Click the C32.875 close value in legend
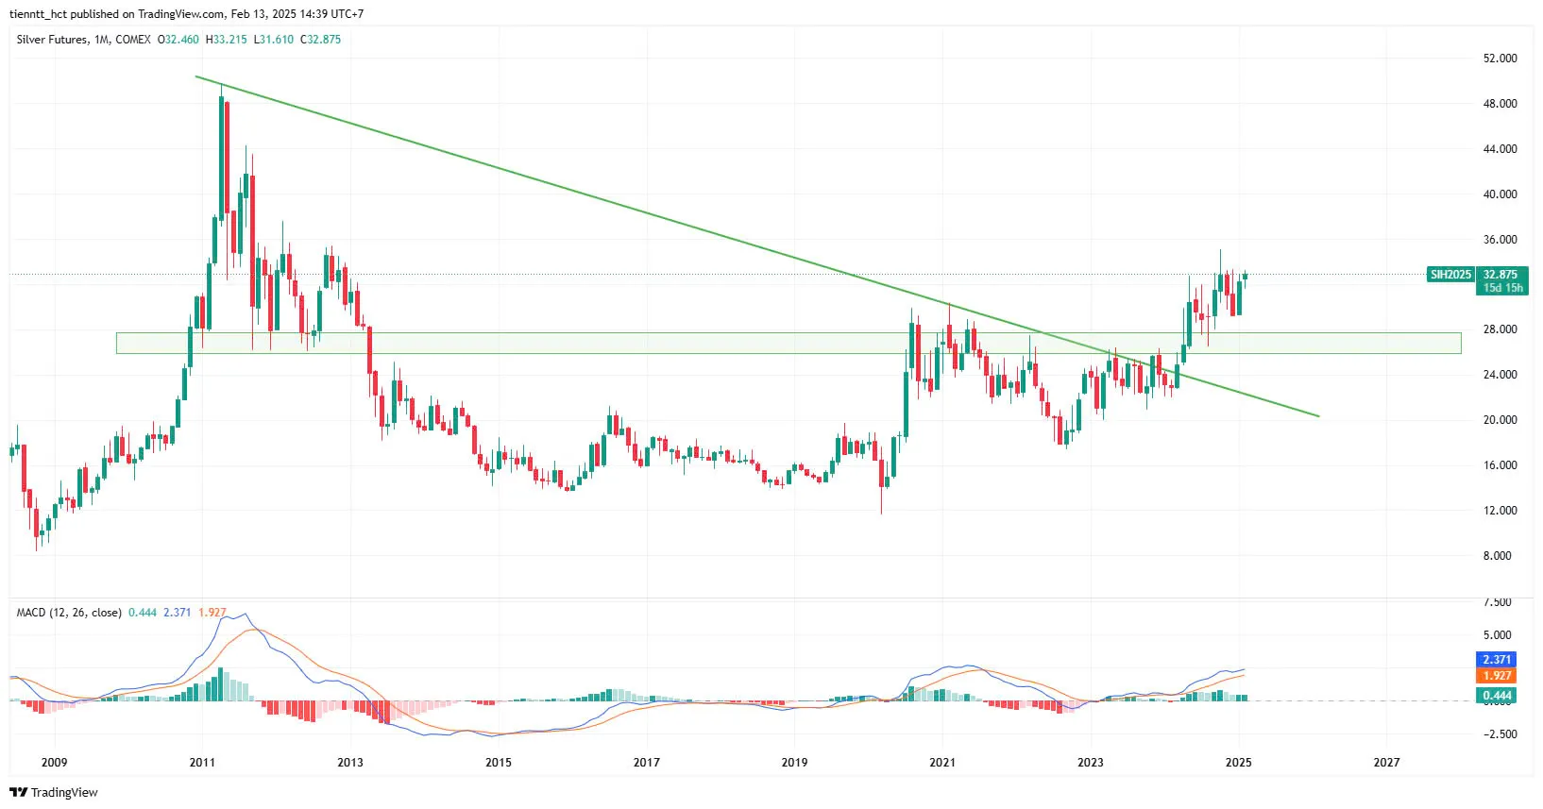1543x809 pixels. 321,40
